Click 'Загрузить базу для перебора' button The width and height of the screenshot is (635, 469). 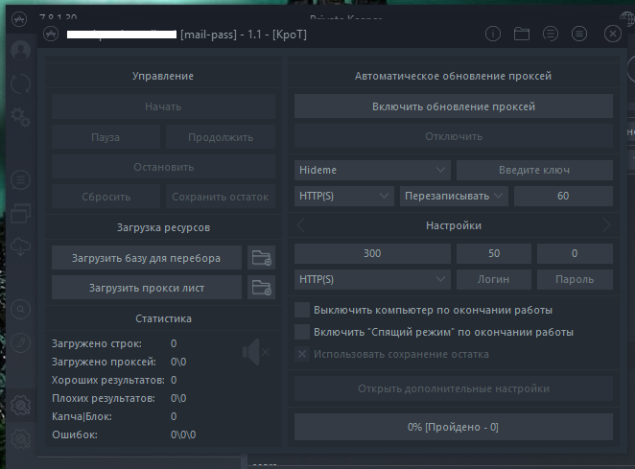pos(146,258)
